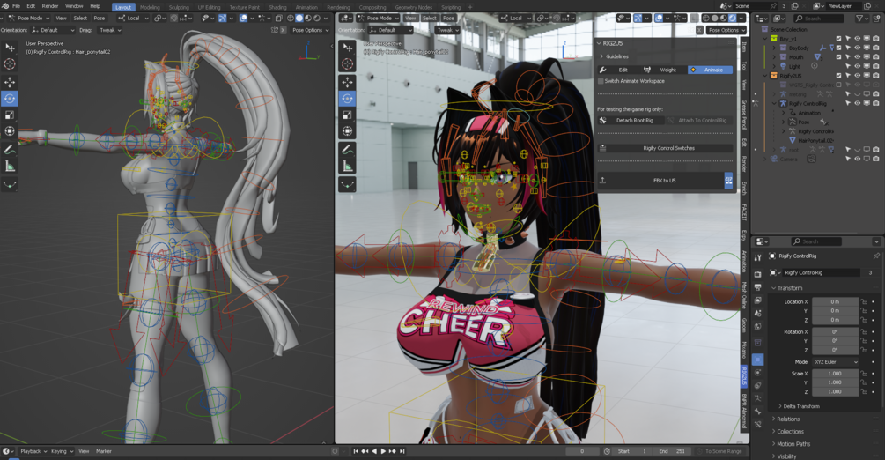Select the cursor tool in left viewport toolbar
The height and width of the screenshot is (460, 885).
[x=10, y=64]
